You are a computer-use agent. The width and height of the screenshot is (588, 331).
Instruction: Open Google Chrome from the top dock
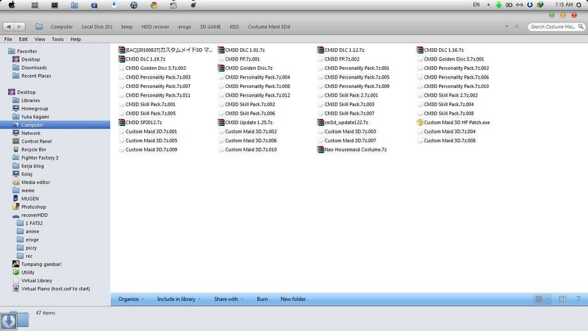tap(153, 5)
